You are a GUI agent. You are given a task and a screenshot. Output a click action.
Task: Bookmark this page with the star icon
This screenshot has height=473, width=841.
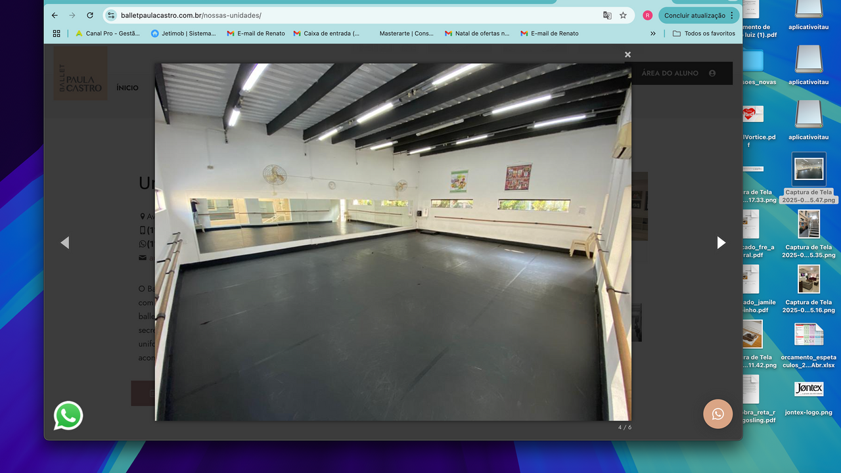point(623,15)
